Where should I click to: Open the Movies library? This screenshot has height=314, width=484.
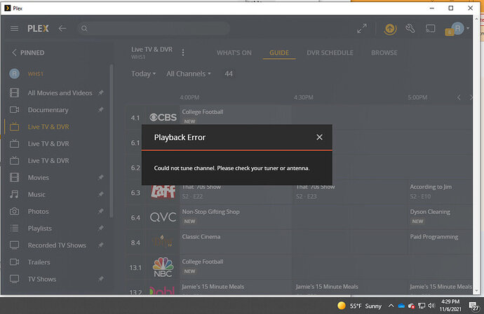coord(39,177)
